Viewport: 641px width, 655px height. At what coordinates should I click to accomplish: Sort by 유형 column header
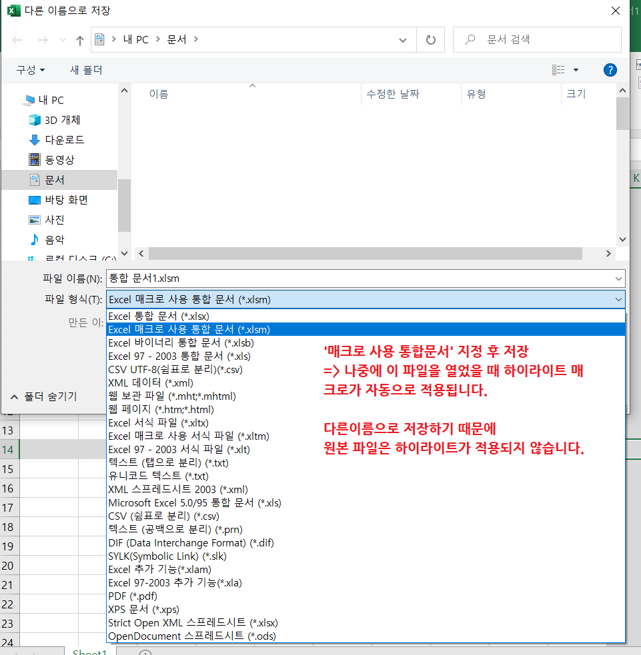click(510, 94)
